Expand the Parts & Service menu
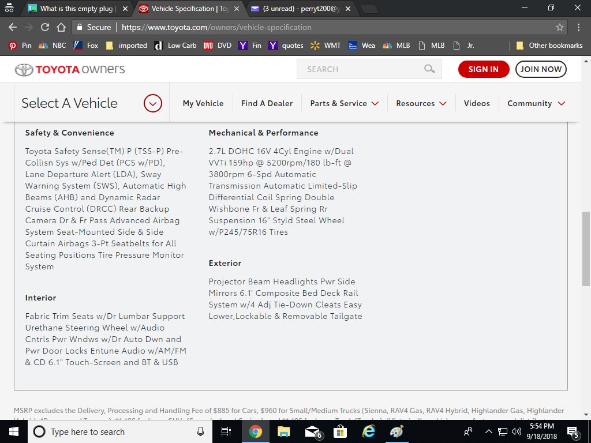This screenshot has height=443, width=591. (x=344, y=103)
